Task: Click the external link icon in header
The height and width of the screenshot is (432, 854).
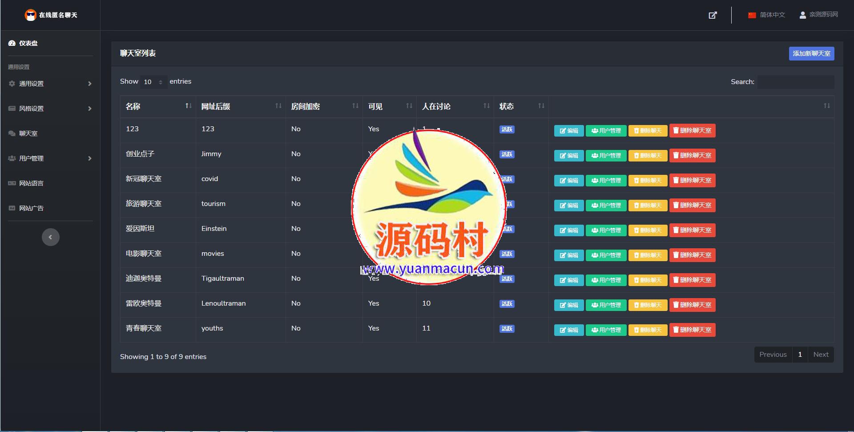Action: (713, 15)
